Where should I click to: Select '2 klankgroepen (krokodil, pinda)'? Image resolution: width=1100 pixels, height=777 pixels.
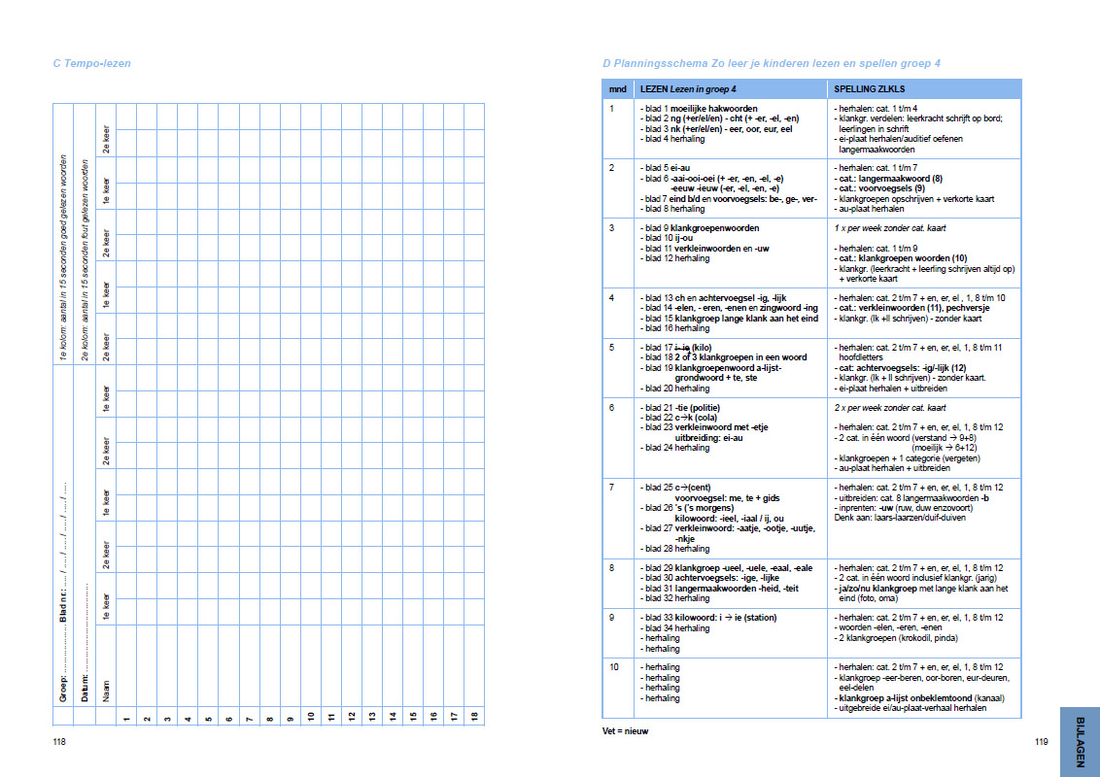point(898,638)
